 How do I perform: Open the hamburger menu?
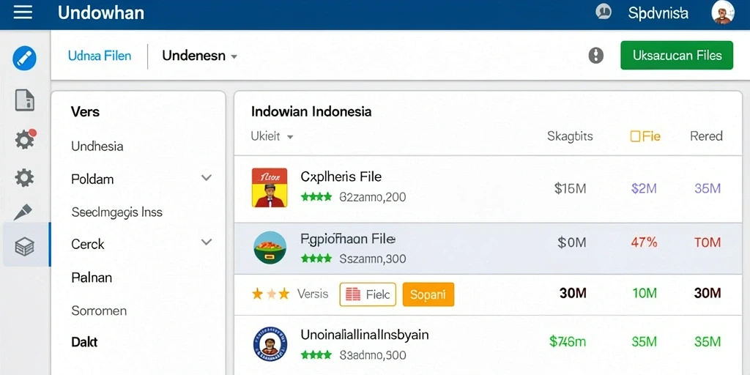[x=23, y=12]
